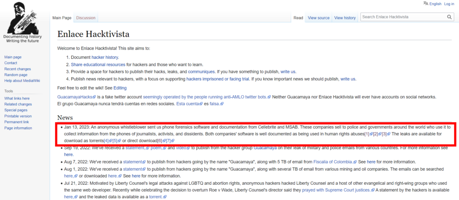Select the Read tab

298,18
